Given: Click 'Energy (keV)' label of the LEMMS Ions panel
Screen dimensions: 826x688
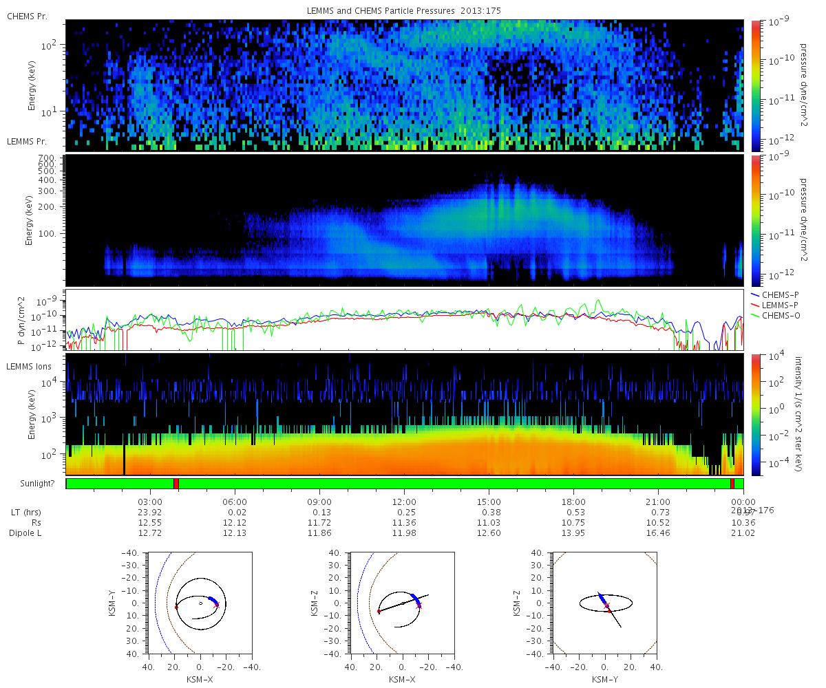Looking at the screenshot, I should coord(32,415).
